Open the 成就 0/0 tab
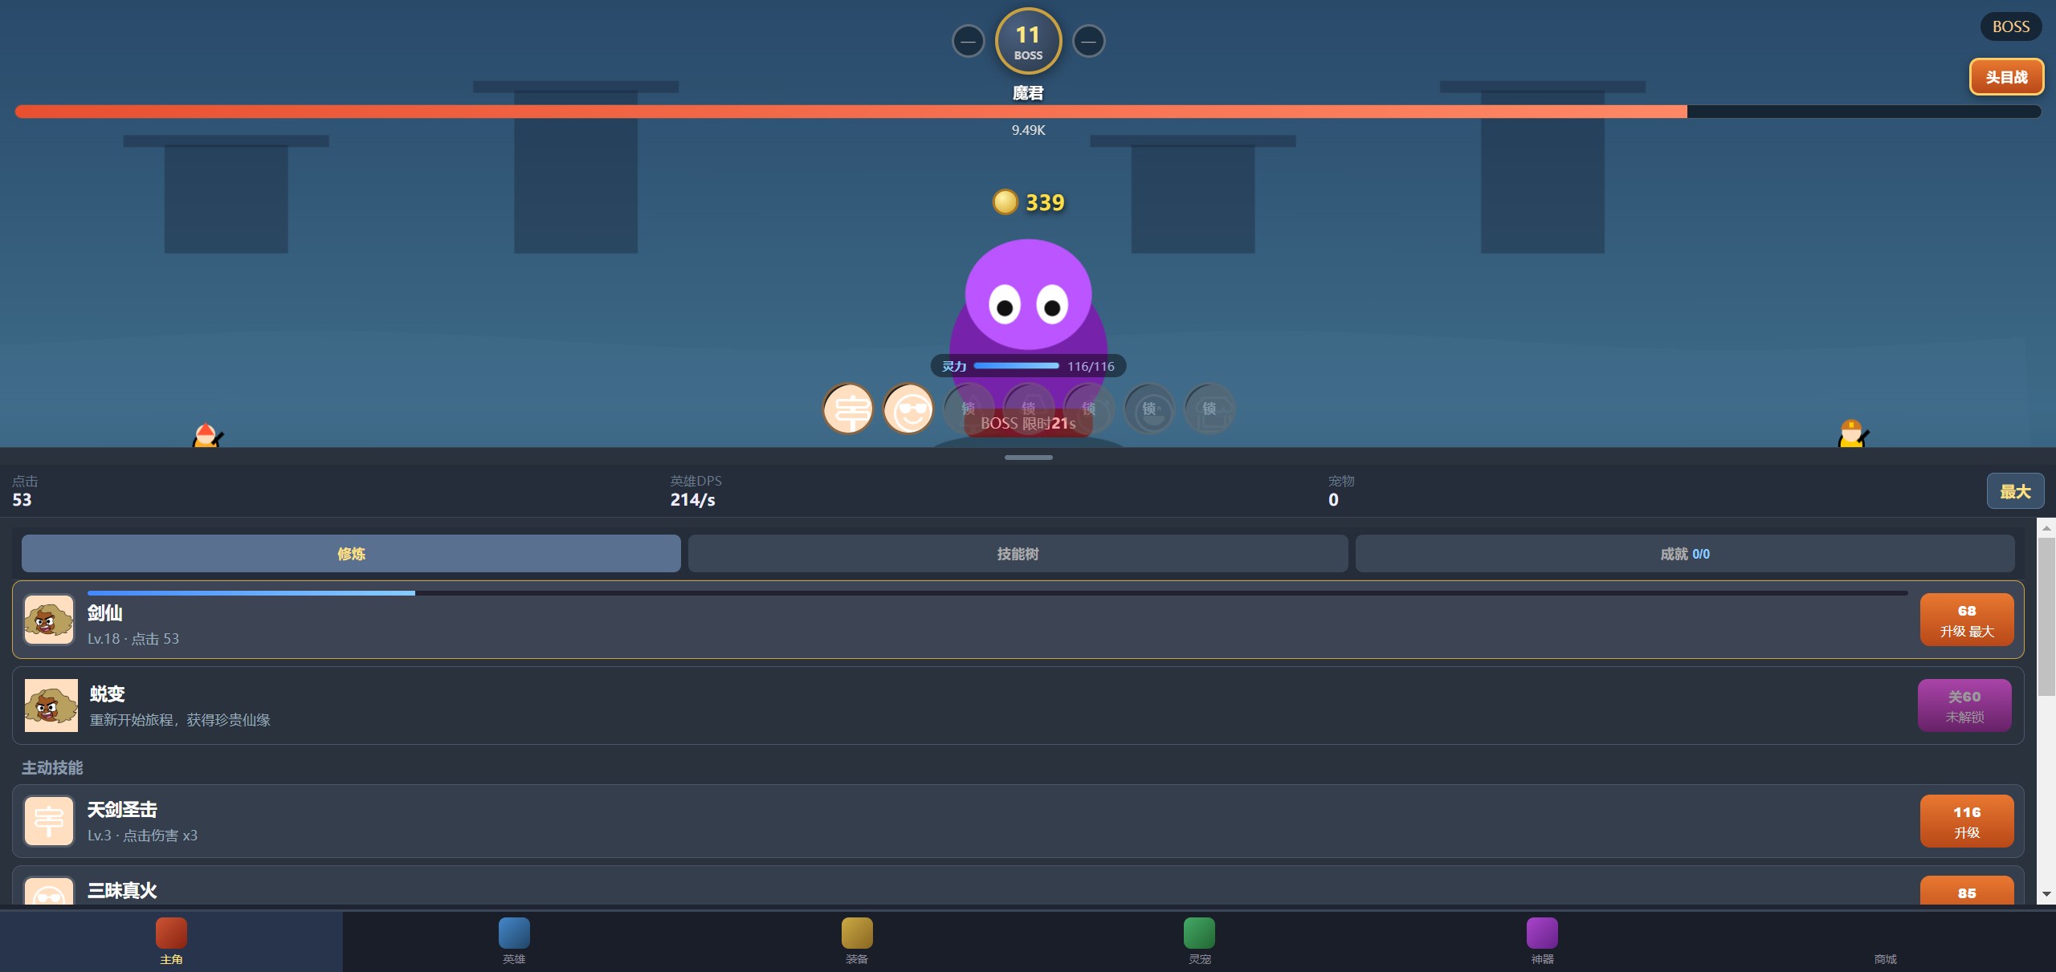The image size is (2056, 972). [1685, 554]
